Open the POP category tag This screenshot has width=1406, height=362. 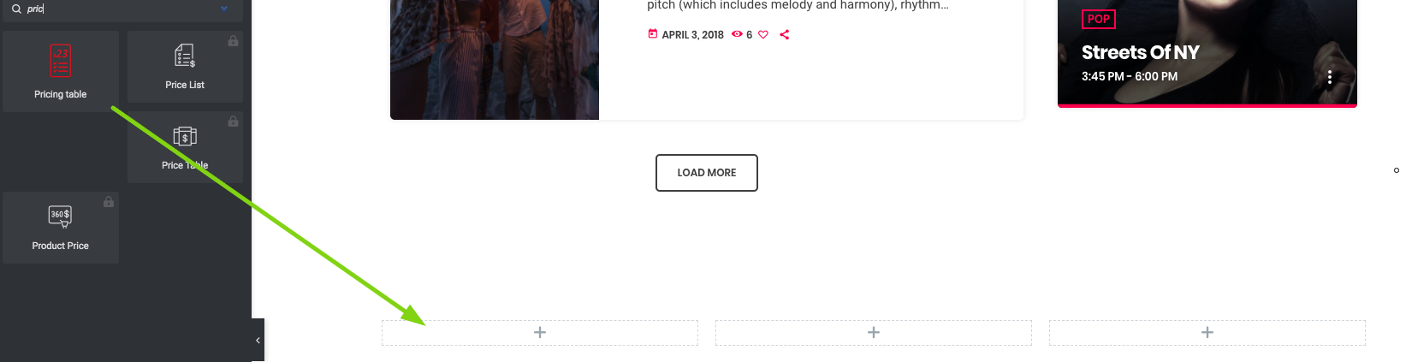[x=1099, y=19]
